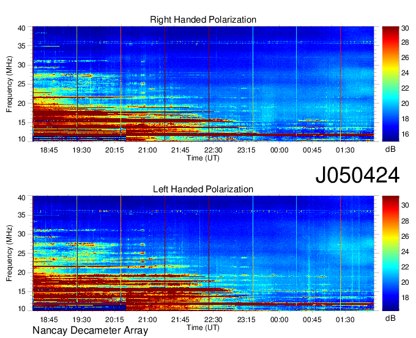Click the 25 MHz tick on right-handed panel
The width and height of the screenshot is (416, 338).
click(x=21, y=84)
